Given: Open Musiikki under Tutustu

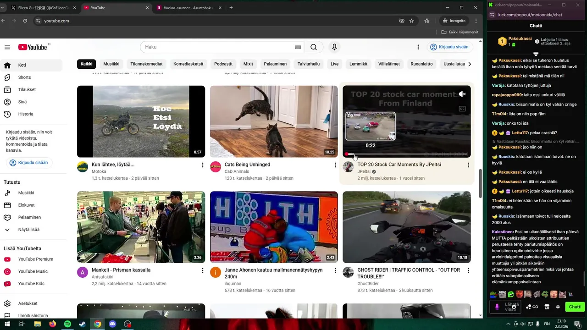Looking at the screenshot, I should click(31, 193).
